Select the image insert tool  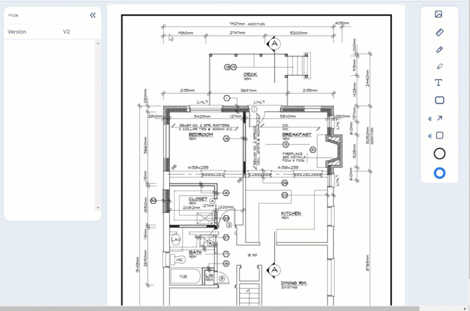[x=439, y=14]
